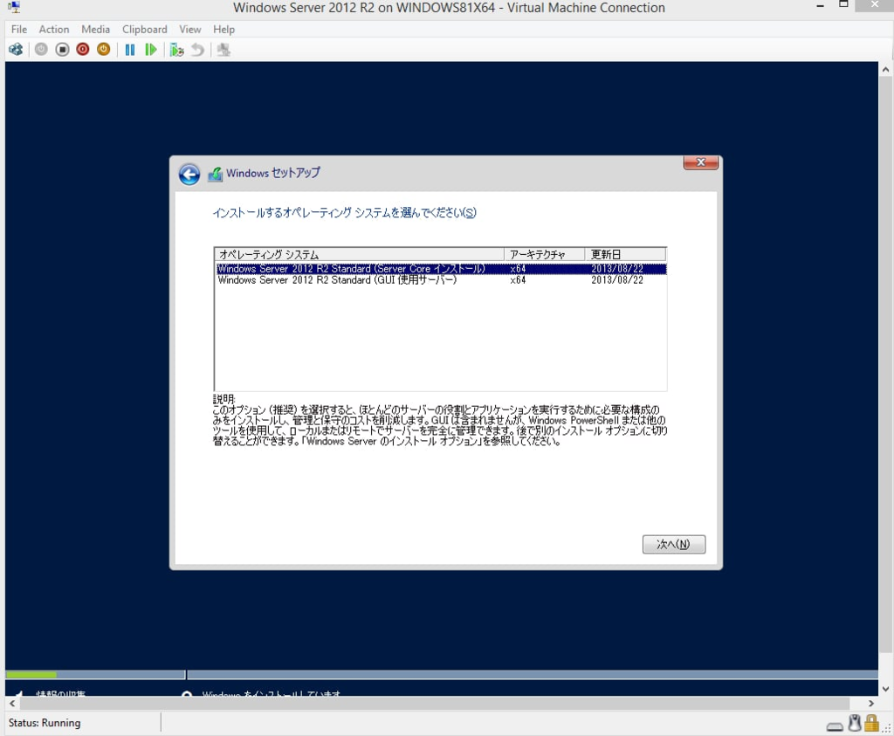The width and height of the screenshot is (894, 736).
Task: Open the Action menu
Action: click(x=53, y=29)
